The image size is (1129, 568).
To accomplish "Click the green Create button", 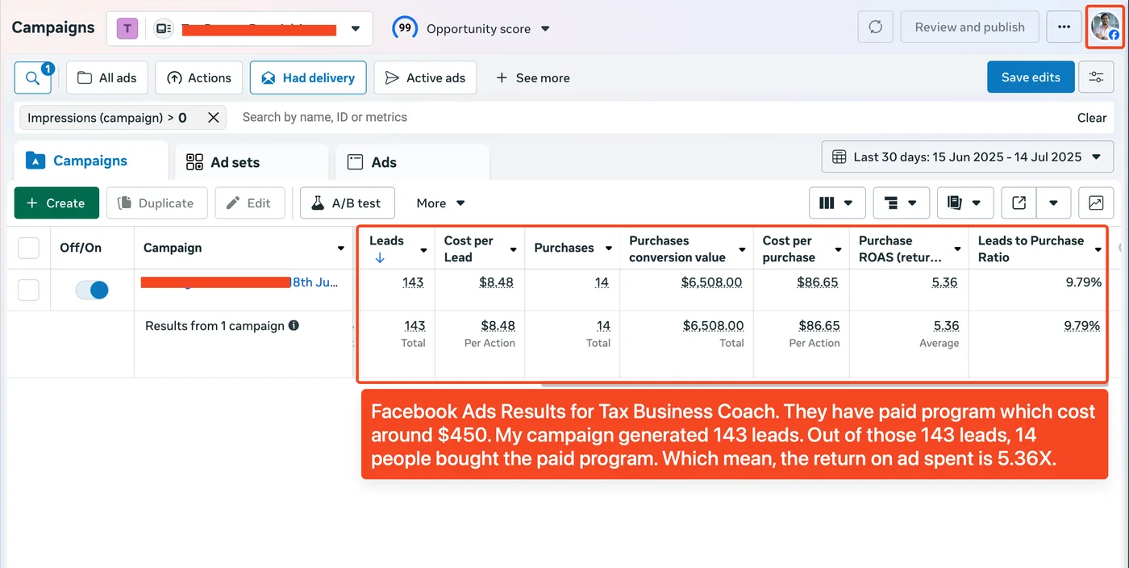I will click(56, 203).
